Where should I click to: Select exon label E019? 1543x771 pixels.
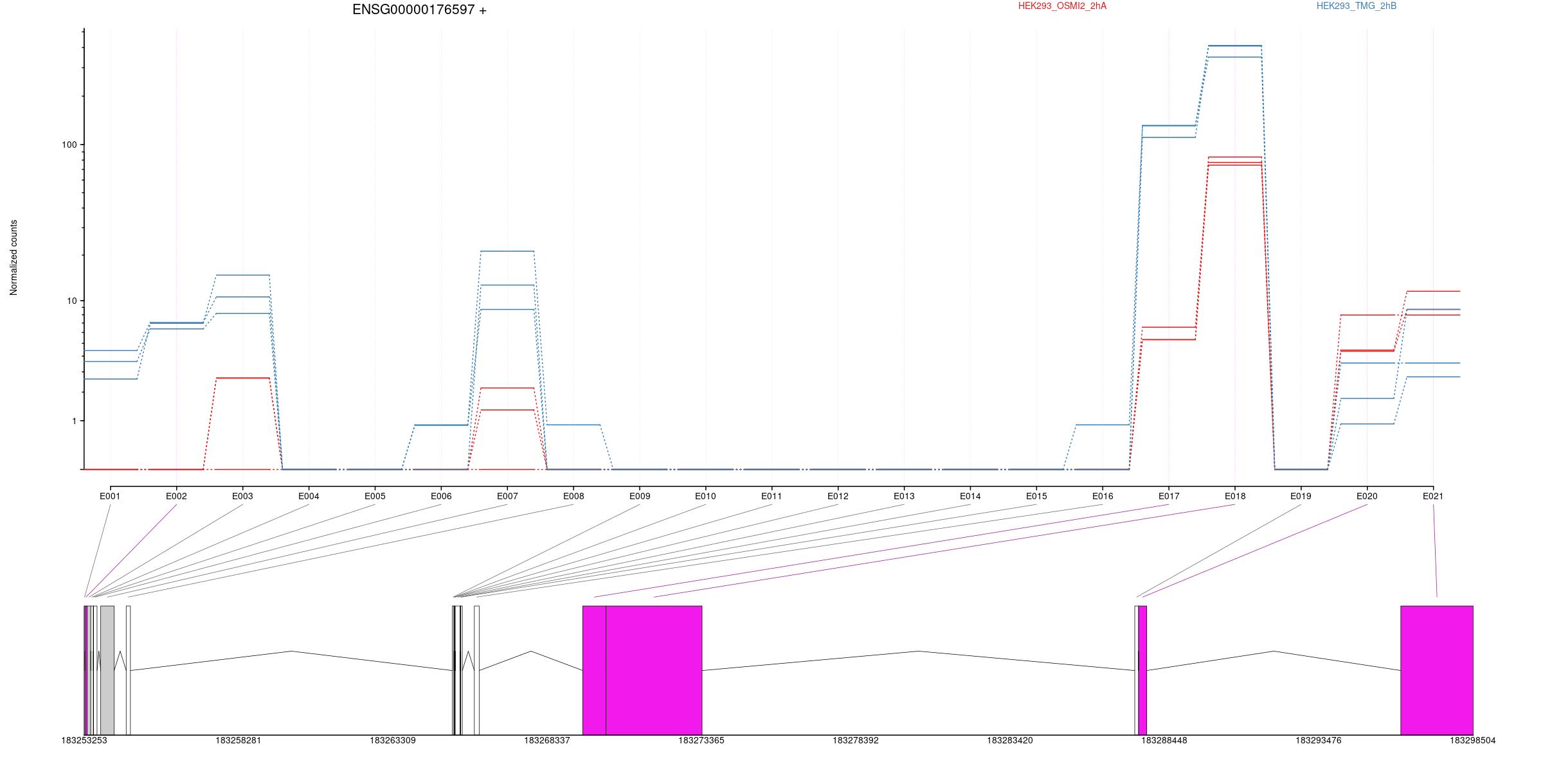[1301, 496]
